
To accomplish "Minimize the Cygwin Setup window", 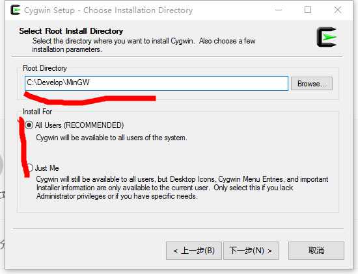I will (x=279, y=10).
